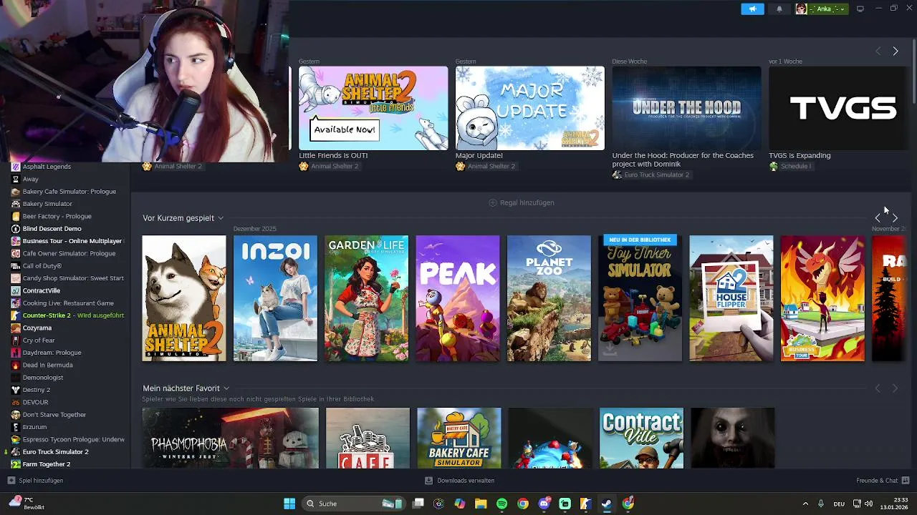The height and width of the screenshot is (515, 917).
Task: Click the download icon beside Downloads verwalten
Action: pos(428,481)
